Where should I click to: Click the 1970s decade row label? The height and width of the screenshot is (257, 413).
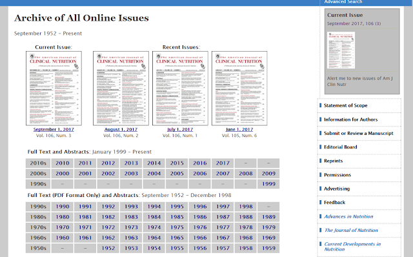tap(38, 227)
